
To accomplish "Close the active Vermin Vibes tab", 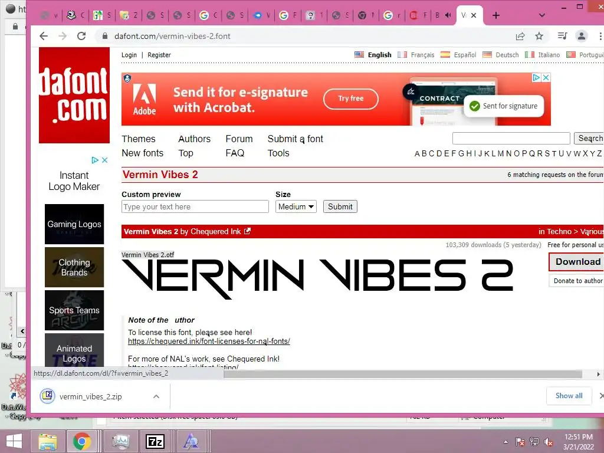I will (474, 15).
